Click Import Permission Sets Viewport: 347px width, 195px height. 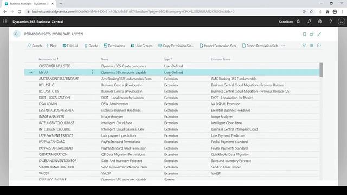(218, 45)
